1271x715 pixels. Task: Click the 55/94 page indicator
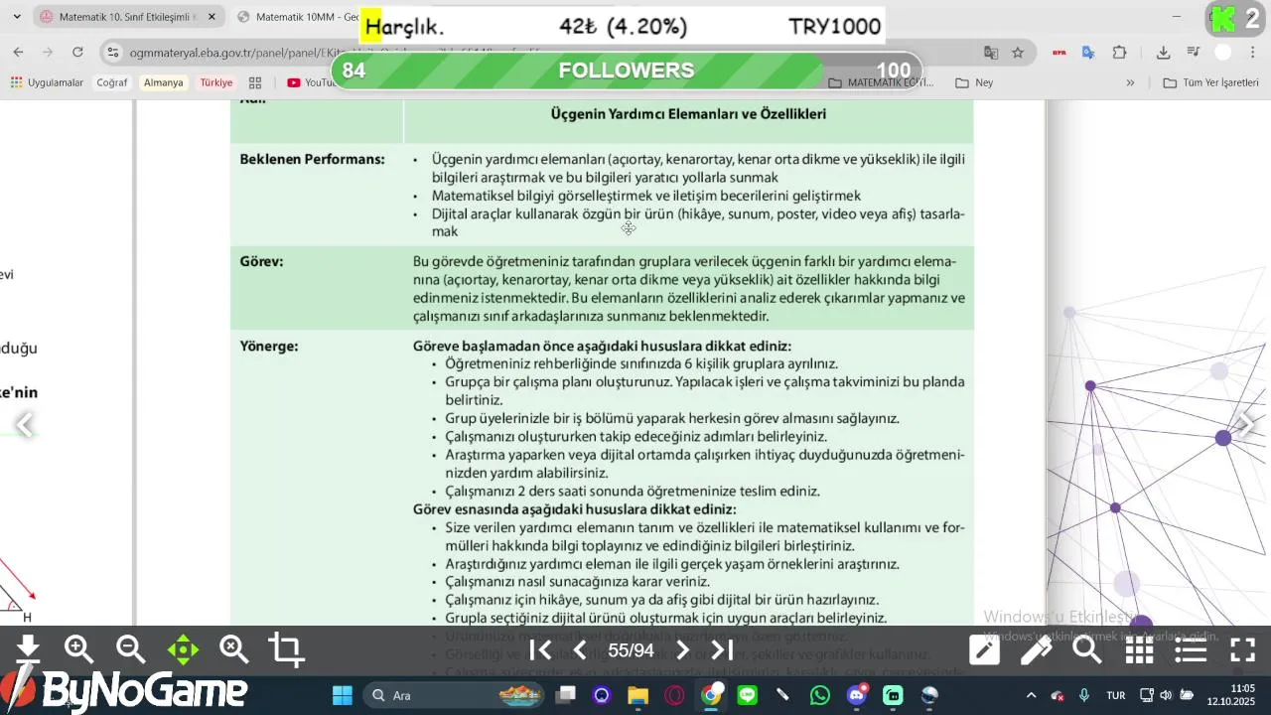pyautogui.click(x=632, y=650)
